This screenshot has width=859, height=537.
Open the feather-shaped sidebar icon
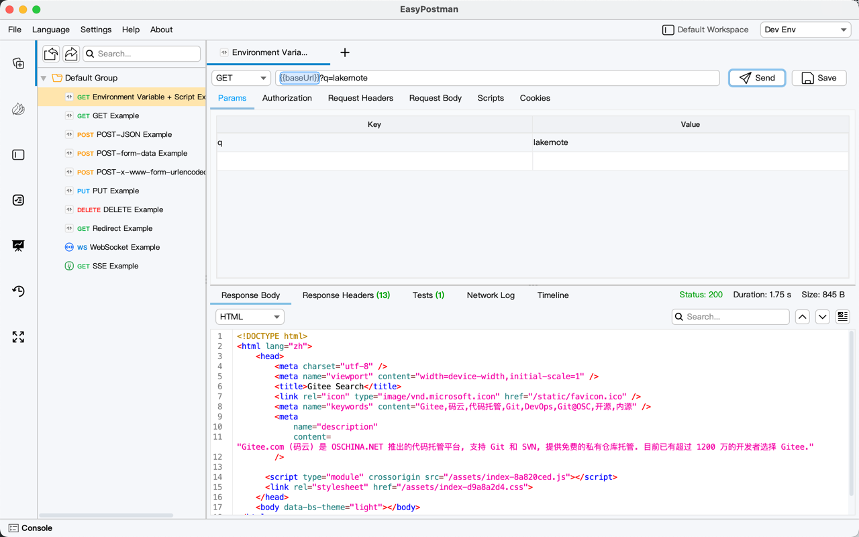click(x=18, y=109)
